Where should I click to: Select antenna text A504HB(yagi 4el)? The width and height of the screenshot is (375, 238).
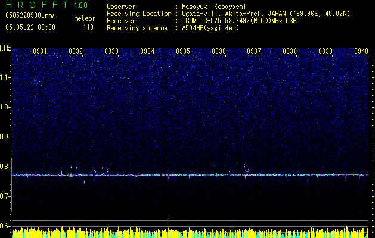click(x=210, y=28)
